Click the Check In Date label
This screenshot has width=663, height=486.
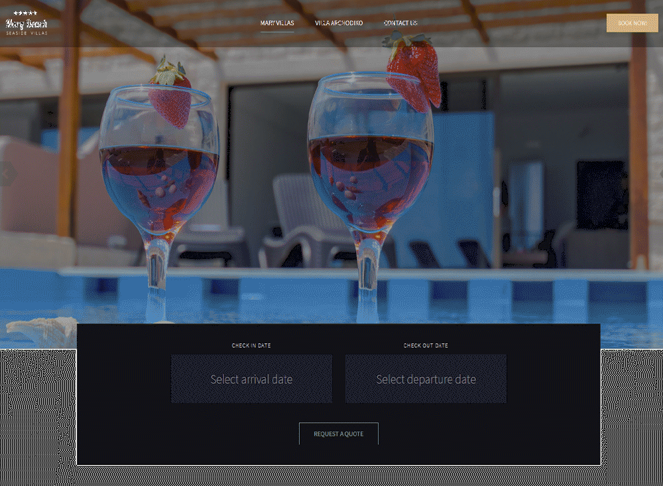[251, 345]
